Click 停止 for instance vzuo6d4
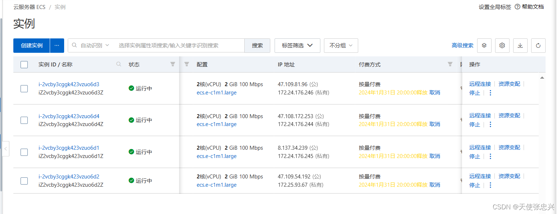The width and height of the screenshot is (560, 214). click(475, 125)
